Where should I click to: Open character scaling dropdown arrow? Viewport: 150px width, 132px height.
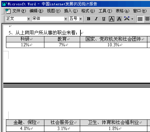(x=132, y=19)
